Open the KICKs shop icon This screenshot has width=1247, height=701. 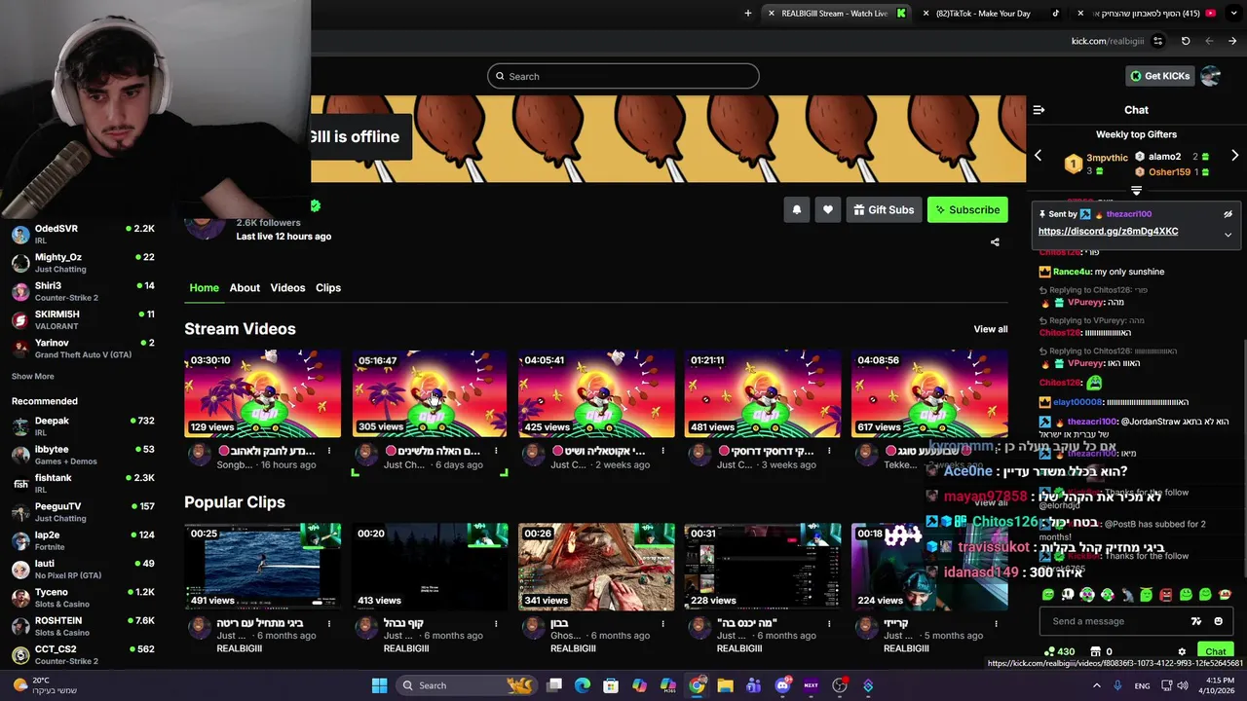pyautogui.click(x=1095, y=652)
